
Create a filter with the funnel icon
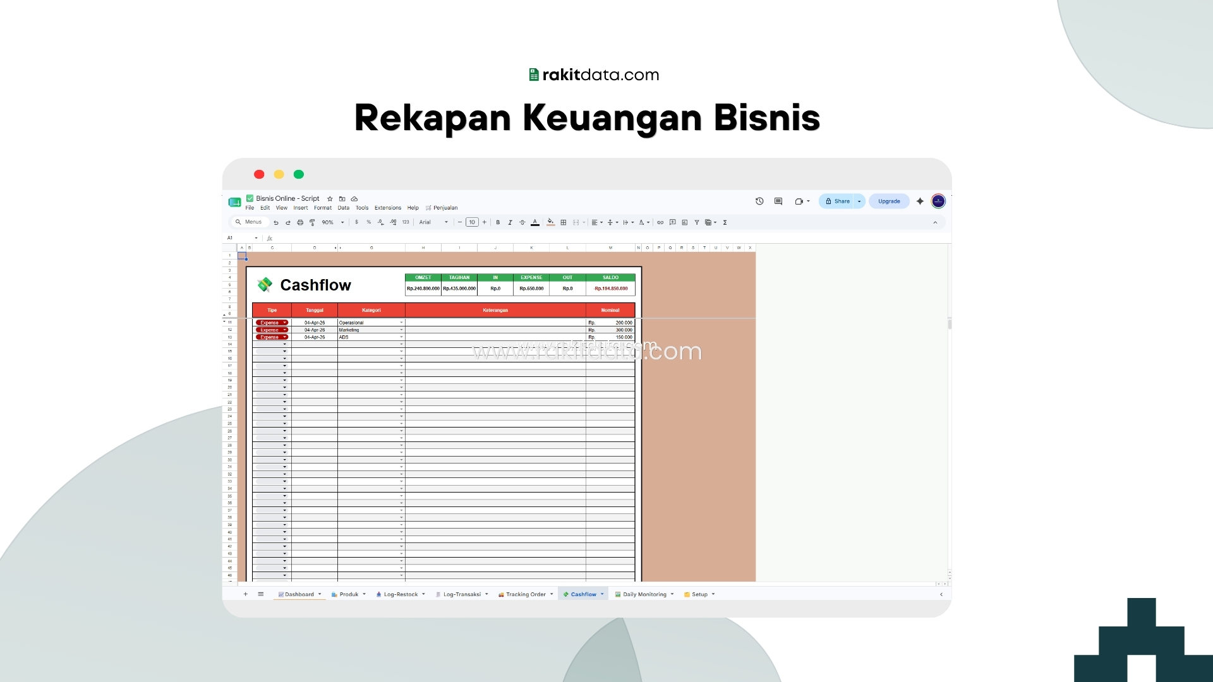697,222
